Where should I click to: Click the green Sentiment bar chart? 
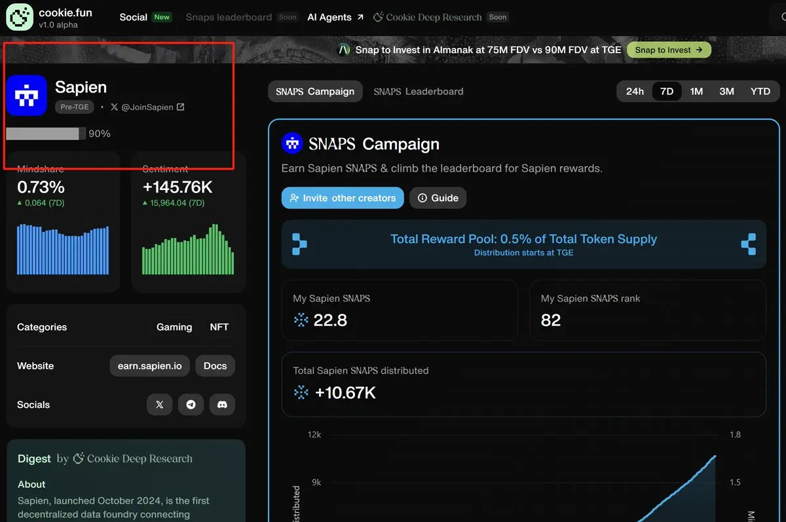188,250
